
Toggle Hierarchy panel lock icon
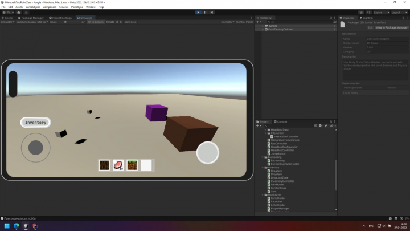tap(331, 18)
